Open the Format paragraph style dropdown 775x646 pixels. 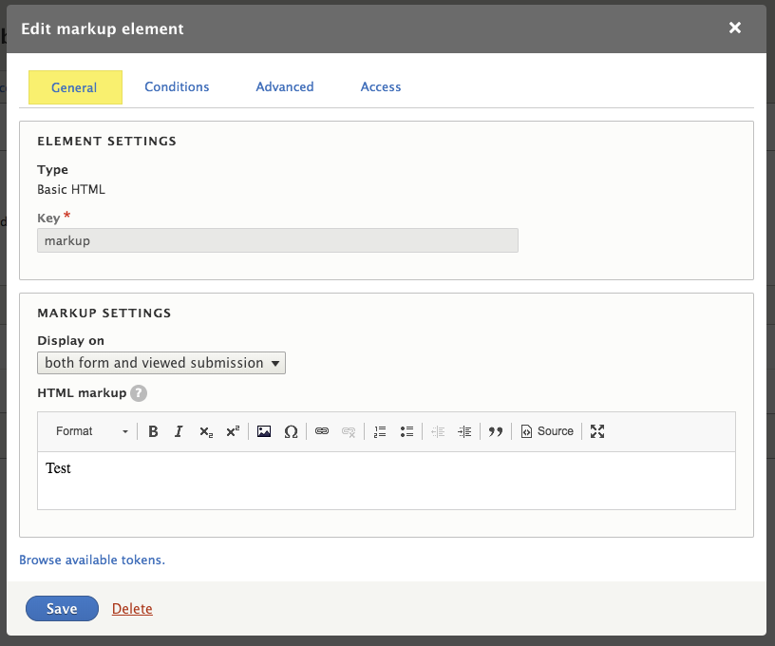pos(89,431)
